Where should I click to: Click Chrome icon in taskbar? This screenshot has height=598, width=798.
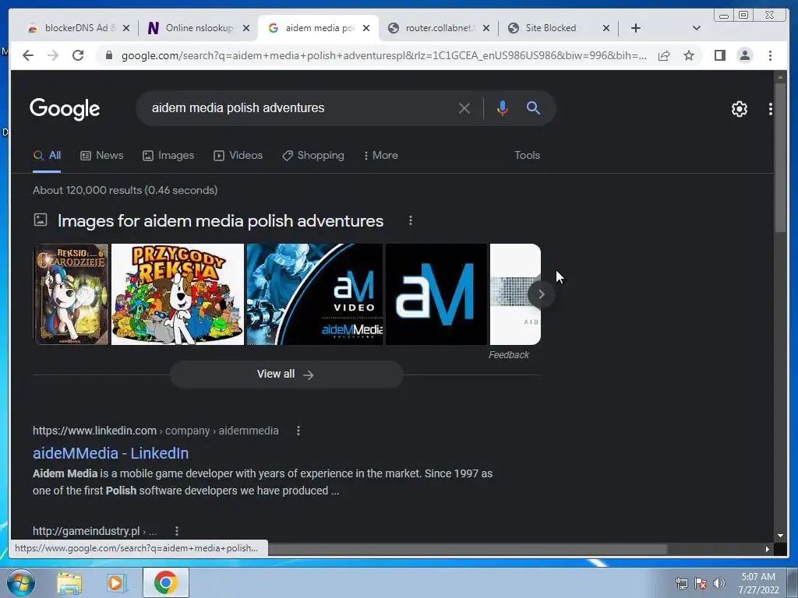[x=165, y=582]
